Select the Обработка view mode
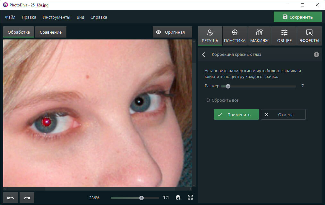This screenshot has height=205, width=325. pos(19,32)
